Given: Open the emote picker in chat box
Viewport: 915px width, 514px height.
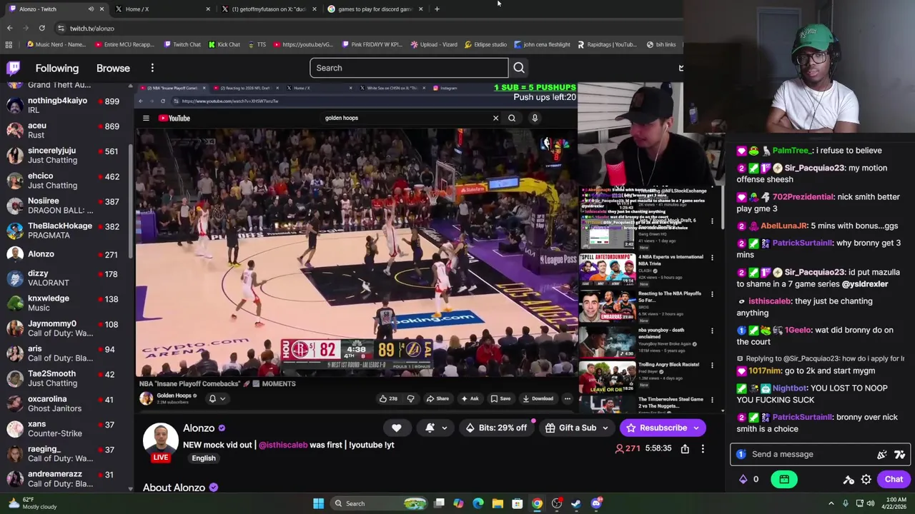Looking at the screenshot, I should tap(899, 454).
